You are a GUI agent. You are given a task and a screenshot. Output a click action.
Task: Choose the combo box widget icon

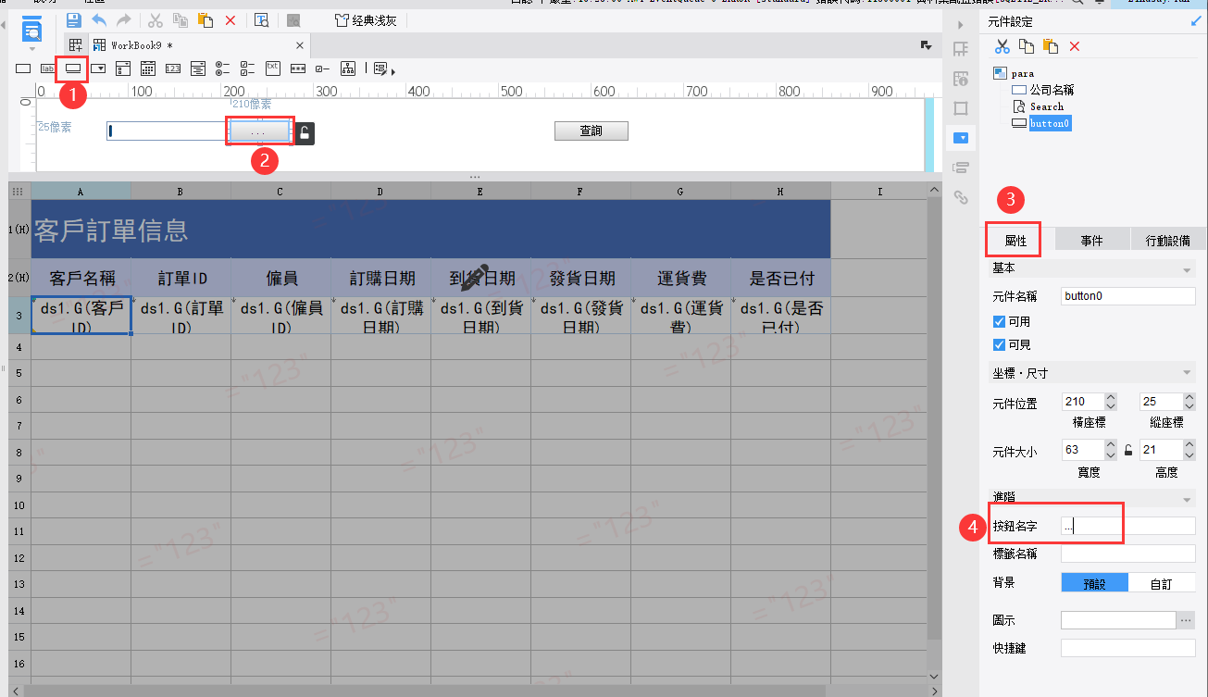pyautogui.click(x=98, y=68)
